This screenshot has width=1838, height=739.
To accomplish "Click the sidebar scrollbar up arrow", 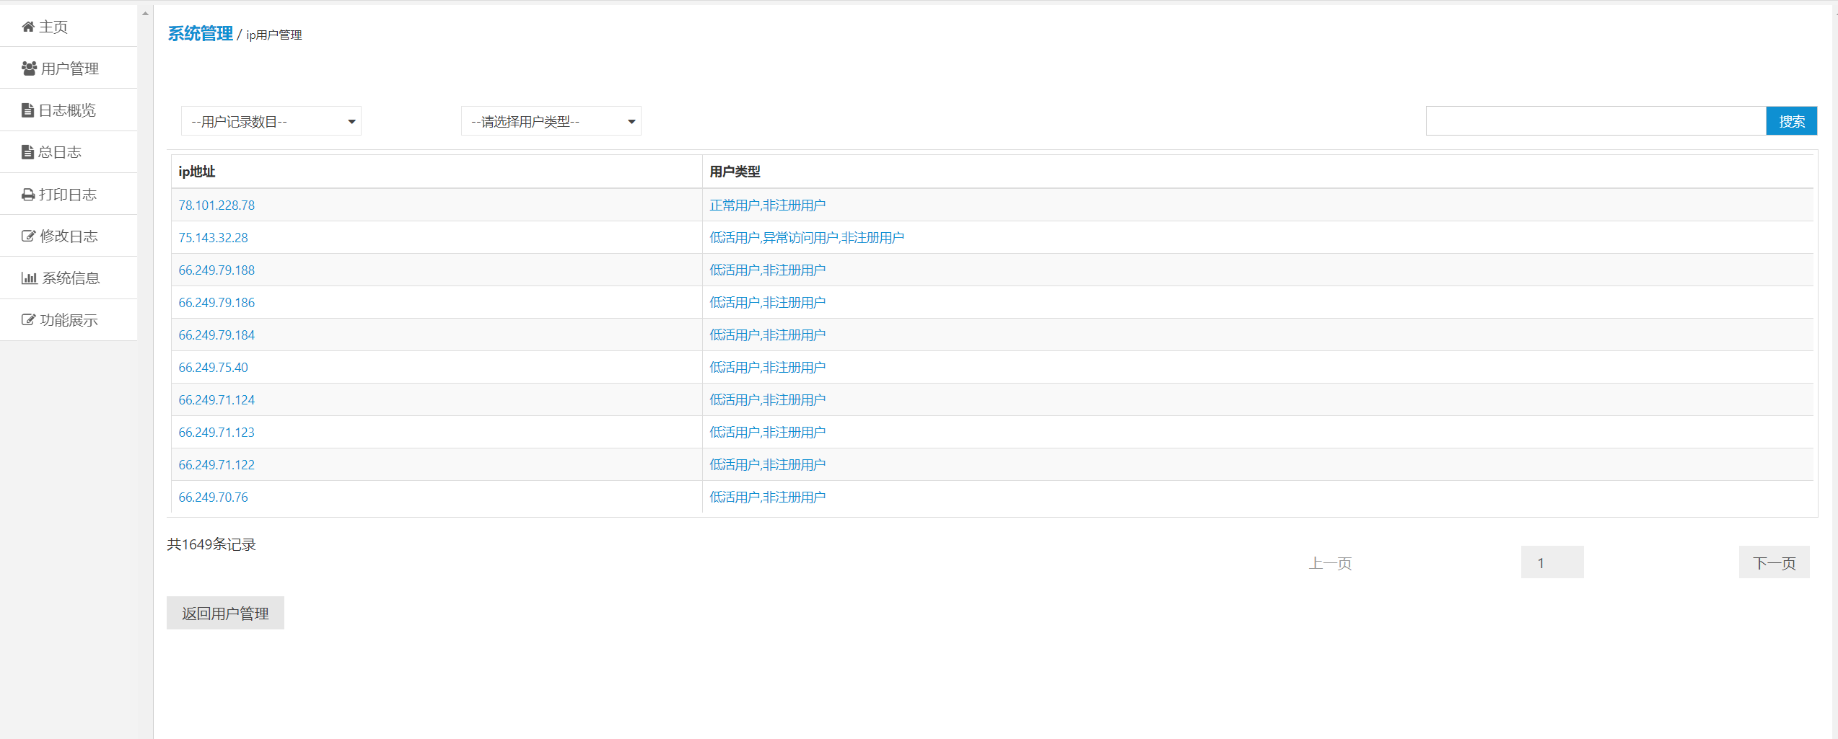I will pyautogui.click(x=145, y=13).
